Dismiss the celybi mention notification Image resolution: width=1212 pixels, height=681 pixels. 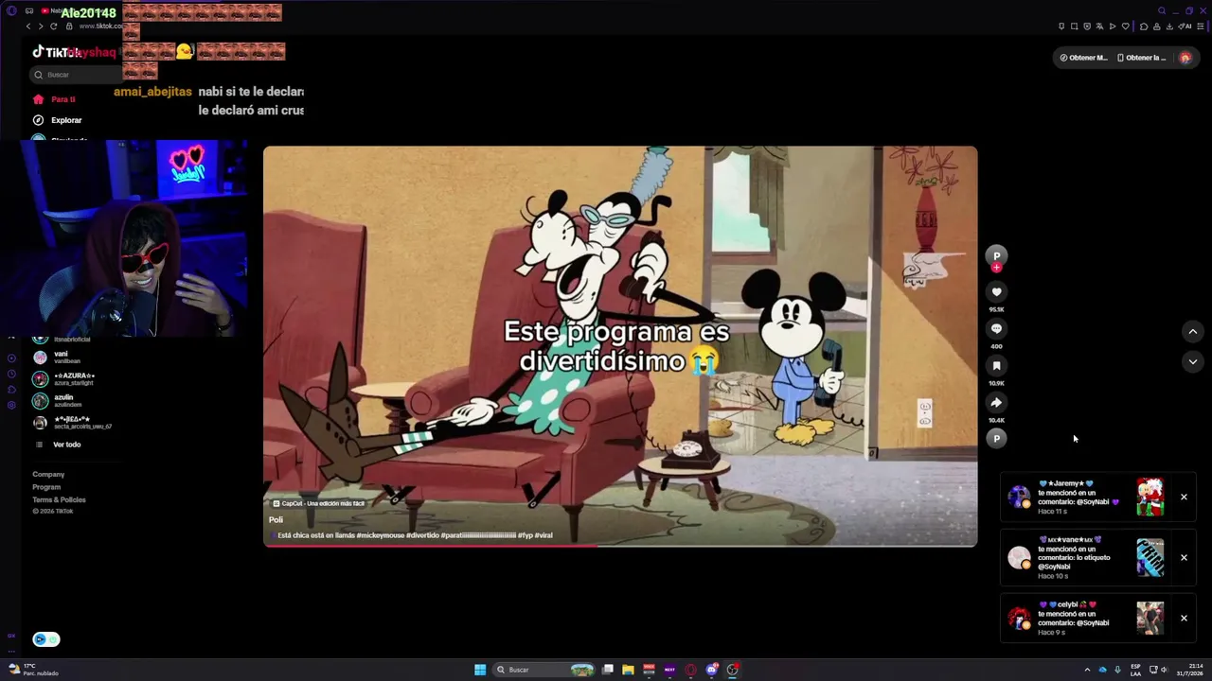(x=1184, y=618)
